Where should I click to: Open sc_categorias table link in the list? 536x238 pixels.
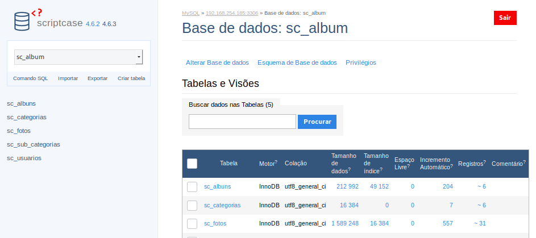(222, 205)
